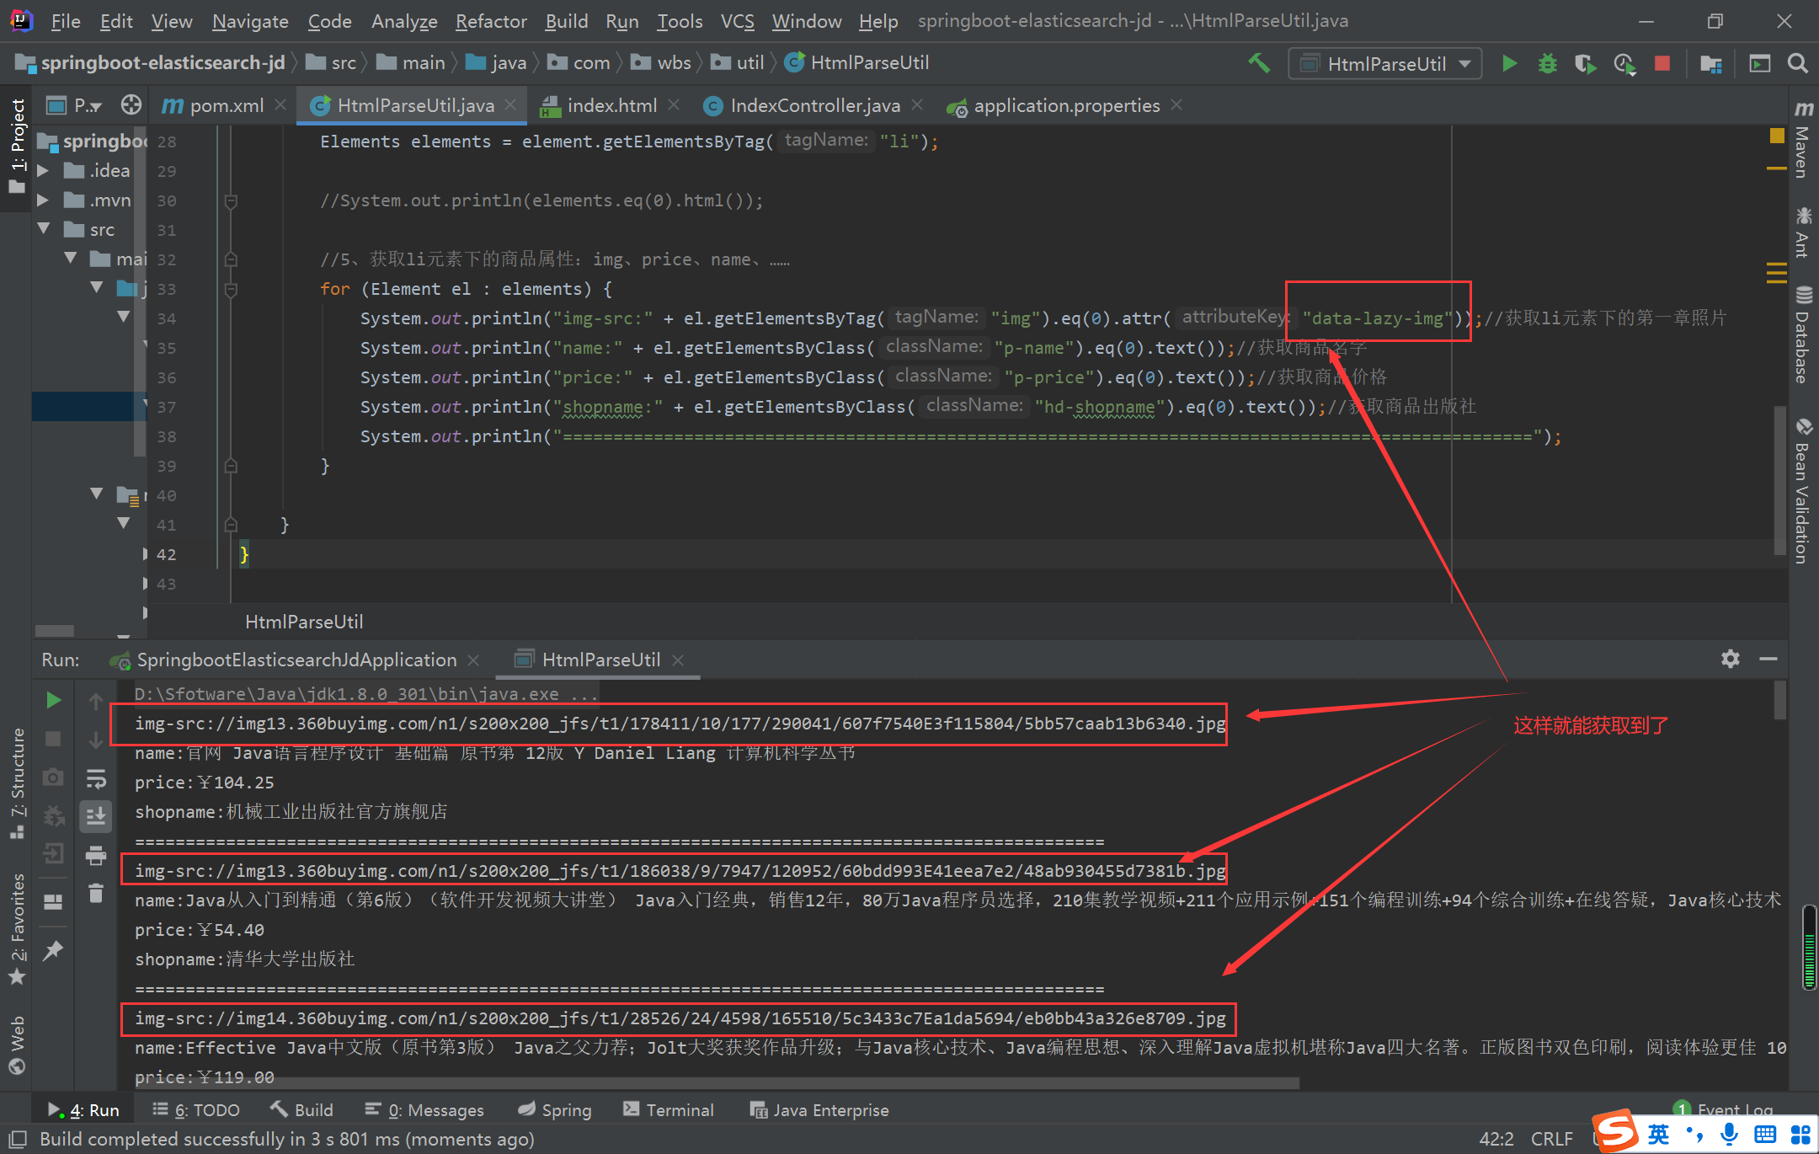This screenshot has width=1819, height=1154.
Task: Open the VCS menu
Action: coord(737,21)
